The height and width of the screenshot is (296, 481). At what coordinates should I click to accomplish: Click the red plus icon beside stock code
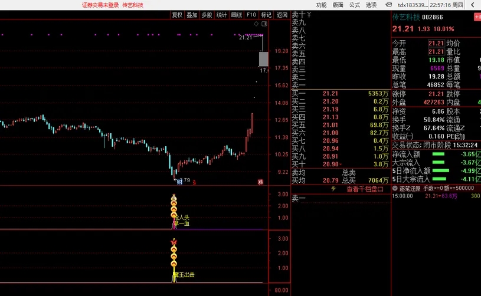pyautogui.click(x=477, y=17)
